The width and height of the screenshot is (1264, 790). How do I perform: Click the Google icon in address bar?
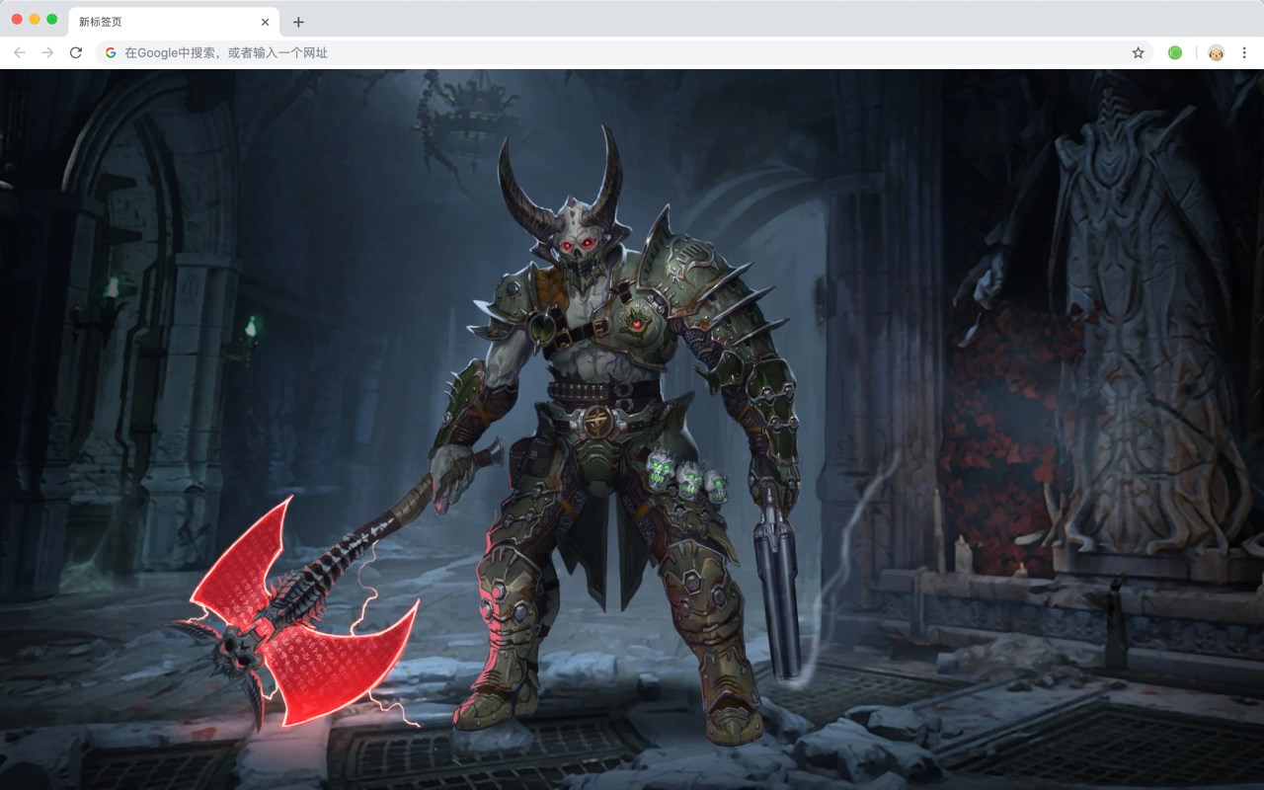pos(111,52)
